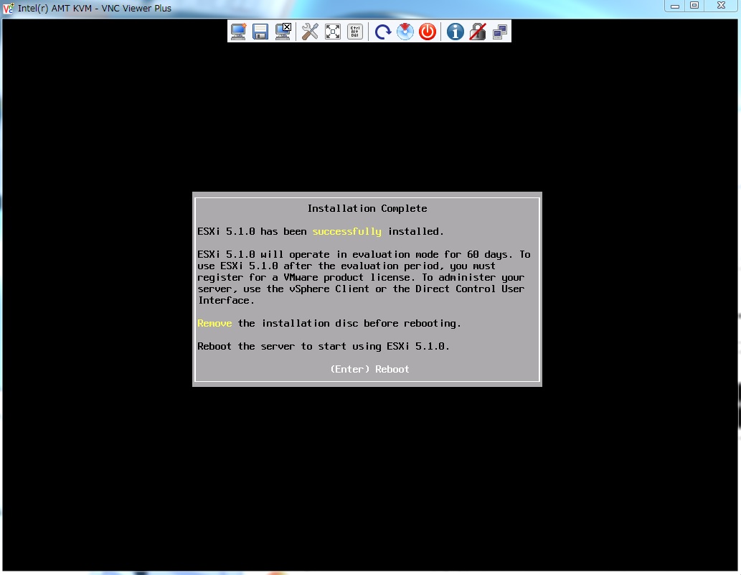Minimize the VNC Viewer Plus window
Screen dimensions: 741x575
pyautogui.click(x=675, y=6)
